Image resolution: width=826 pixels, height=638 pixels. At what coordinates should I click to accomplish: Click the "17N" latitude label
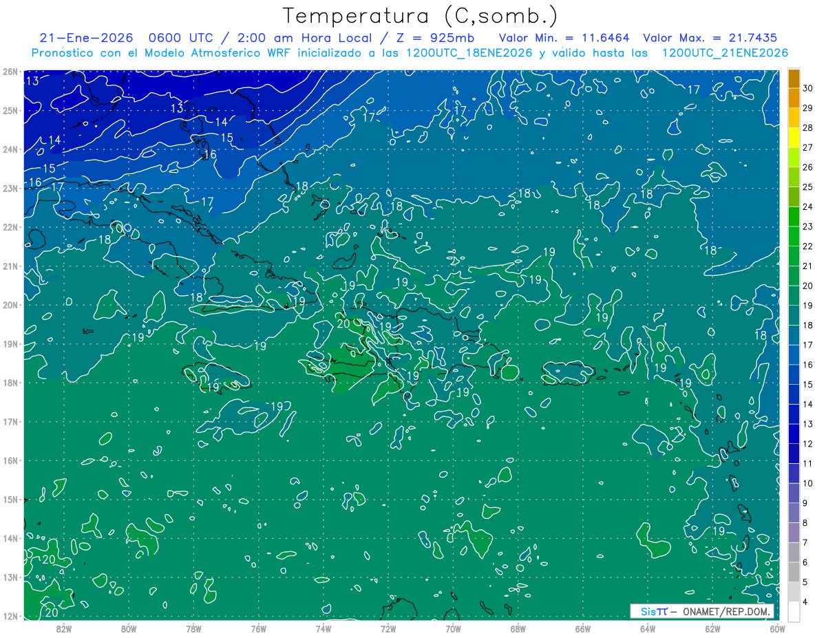coord(10,421)
